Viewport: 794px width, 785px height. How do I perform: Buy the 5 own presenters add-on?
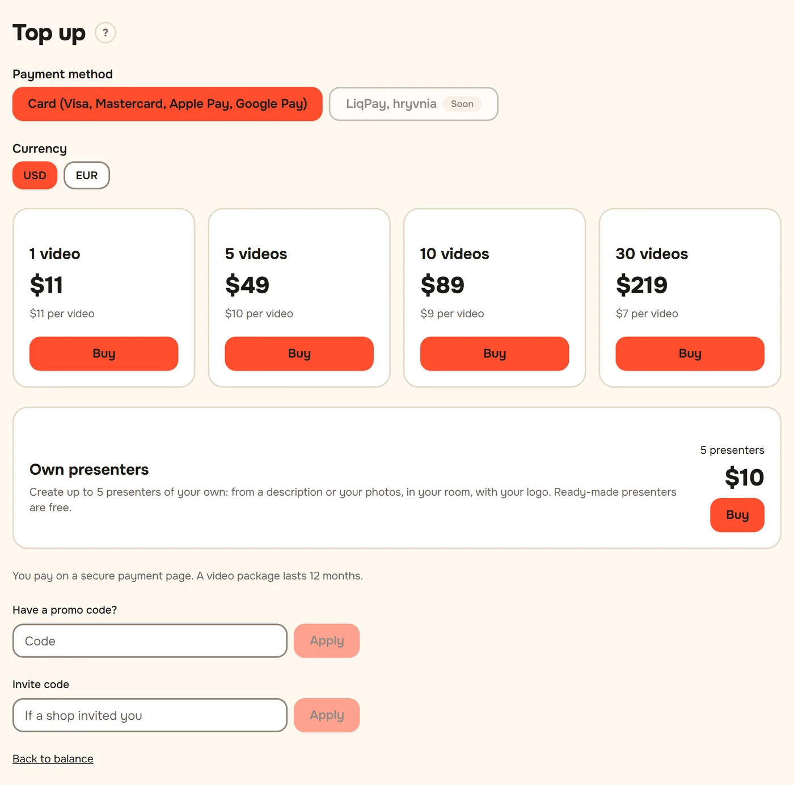737,515
